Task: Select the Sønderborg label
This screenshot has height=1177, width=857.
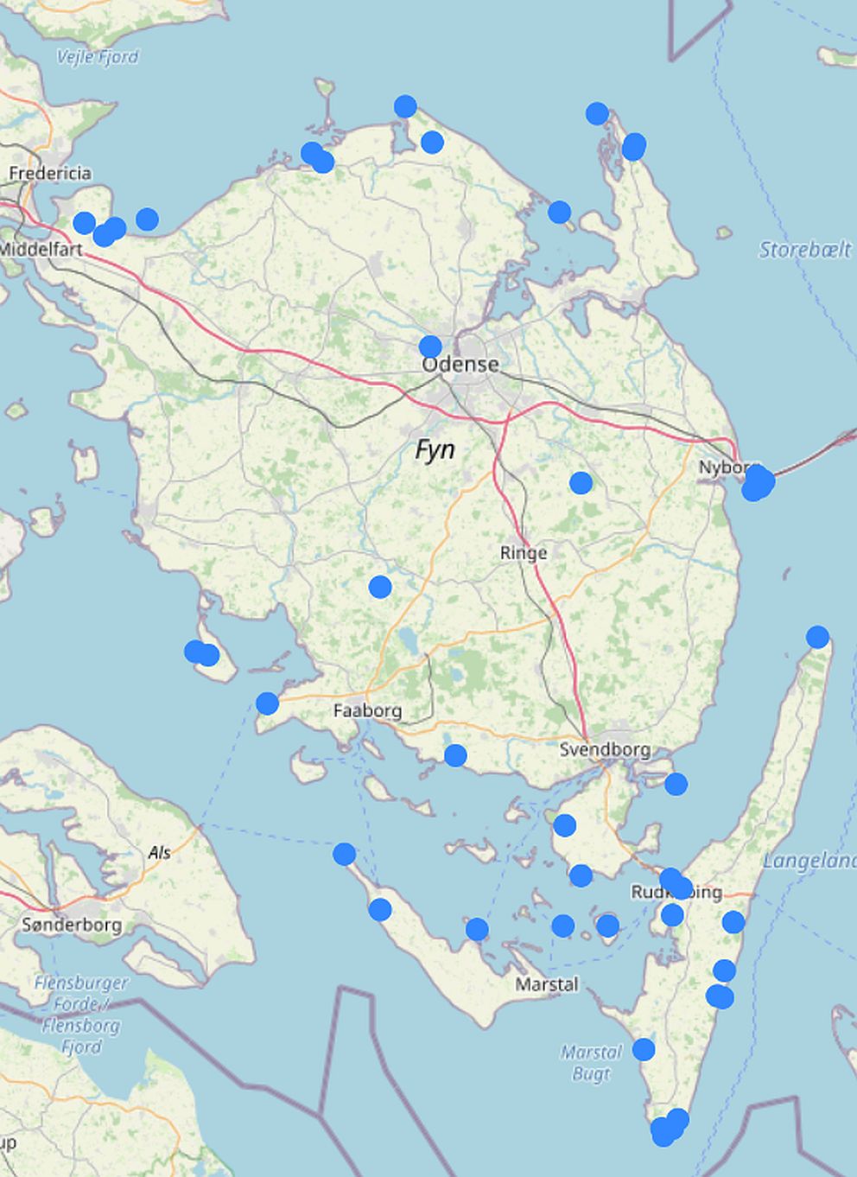Action: click(72, 925)
